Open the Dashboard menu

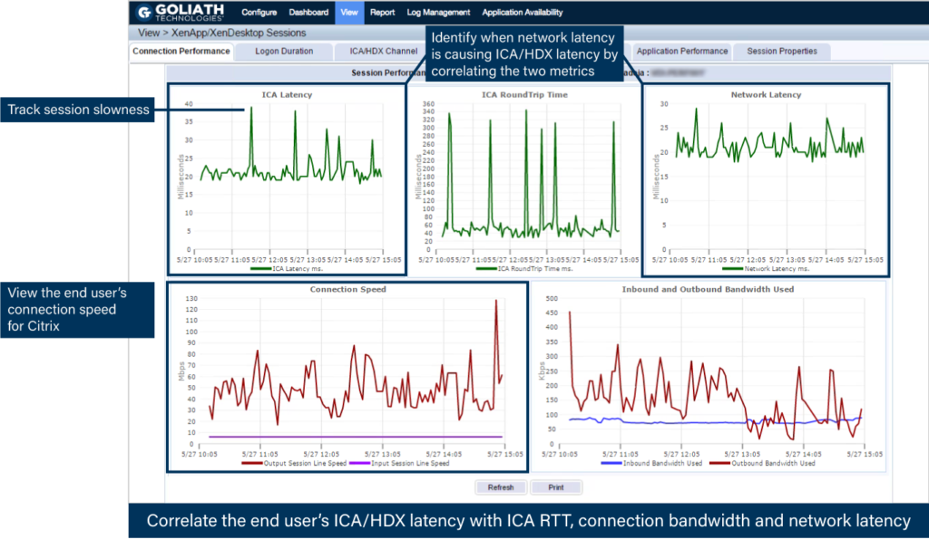click(x=308, y=13)
